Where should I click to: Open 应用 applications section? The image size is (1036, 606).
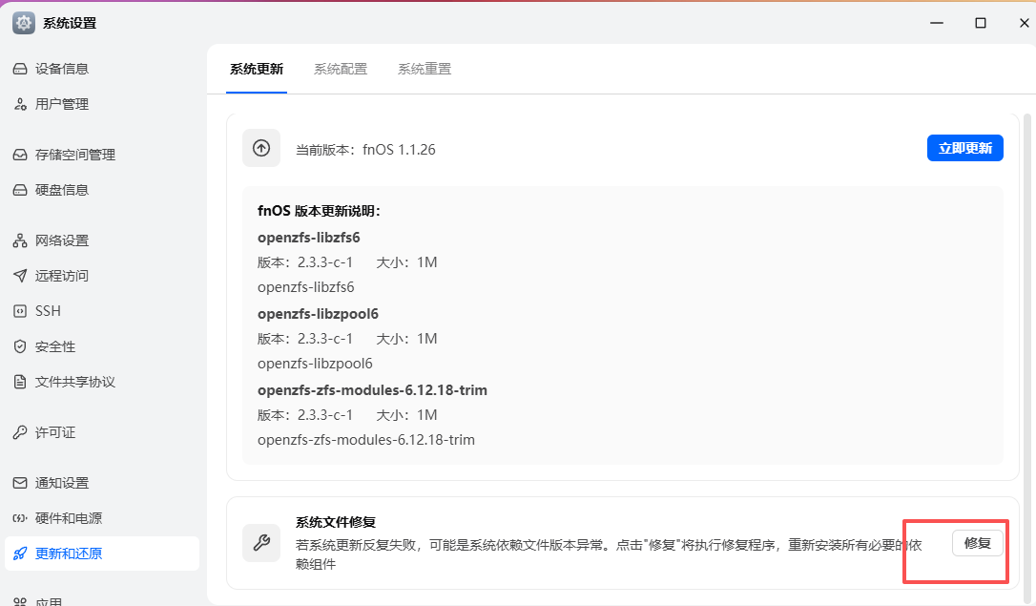pyautogui.click(x=52, y=599)
